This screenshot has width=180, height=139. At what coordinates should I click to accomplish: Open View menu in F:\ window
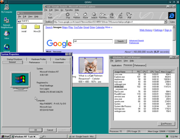[x=30, y=17]
